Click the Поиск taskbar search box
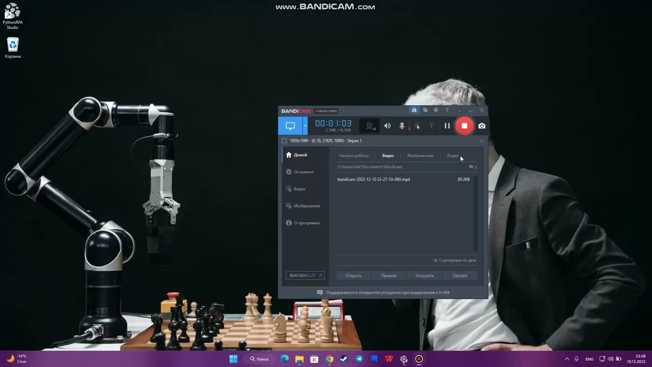652x367 pixels. click(x=259, y=359)
